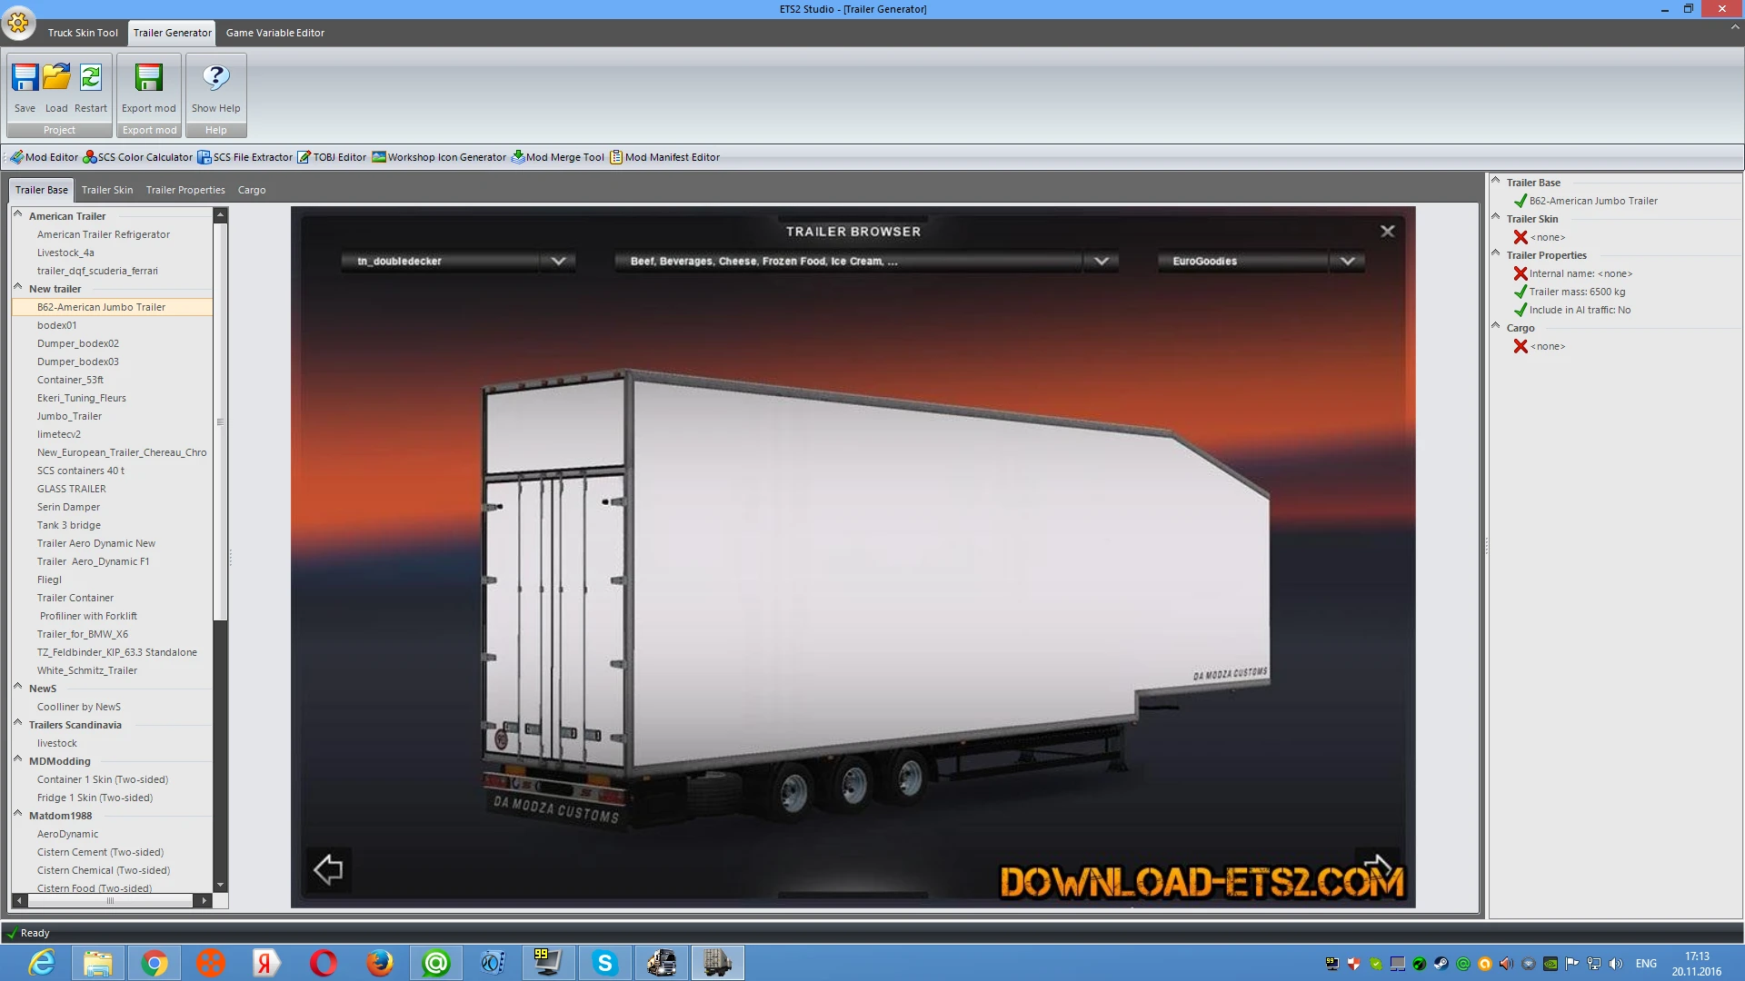The height and width of the screenshot is (981, 1745).
Task: Collapse the New trailer group
Action: coord(17,289)
